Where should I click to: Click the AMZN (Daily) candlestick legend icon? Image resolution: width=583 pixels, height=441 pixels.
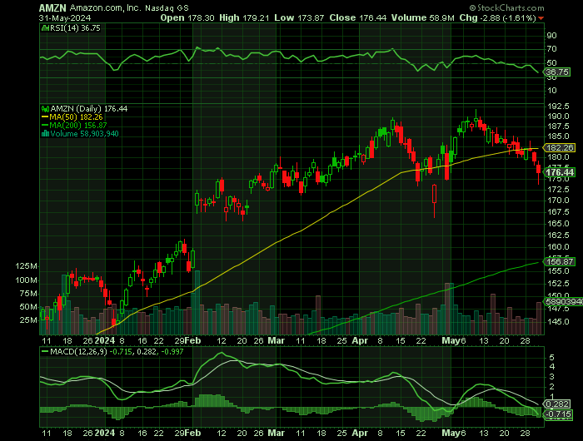point(45,109)
